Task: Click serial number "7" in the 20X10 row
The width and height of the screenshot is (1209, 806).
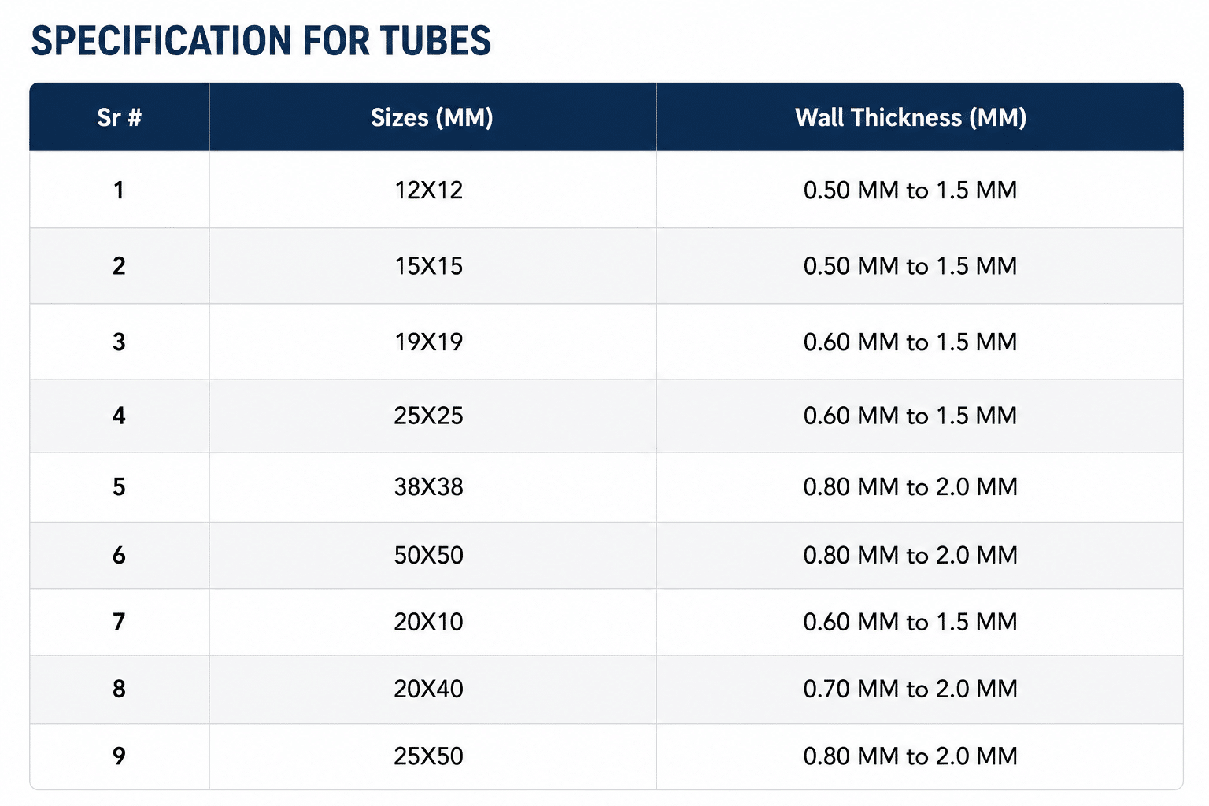Action: pos(119,622)
